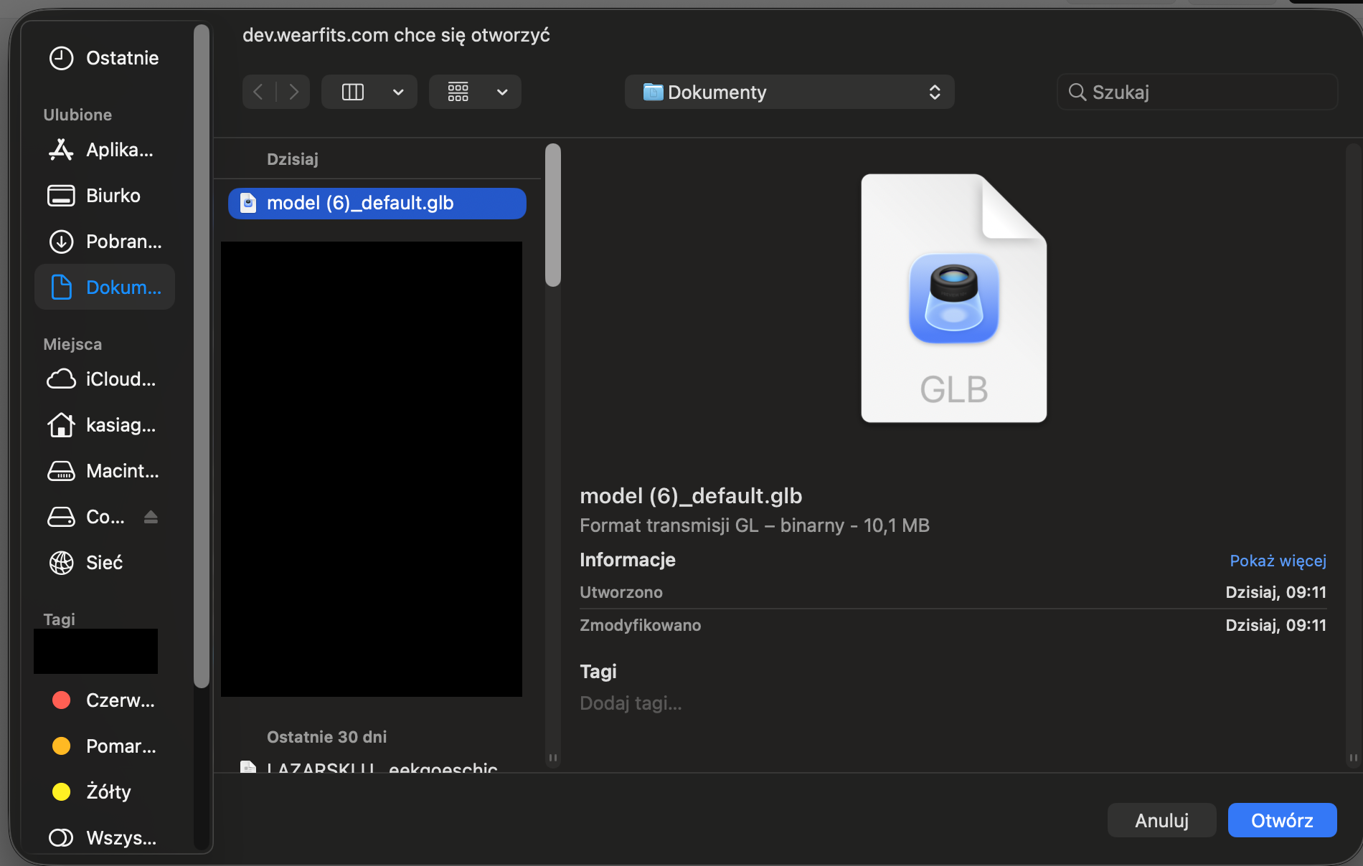Click the Ostatnie clock icon in sidebar

click(62, 58)
